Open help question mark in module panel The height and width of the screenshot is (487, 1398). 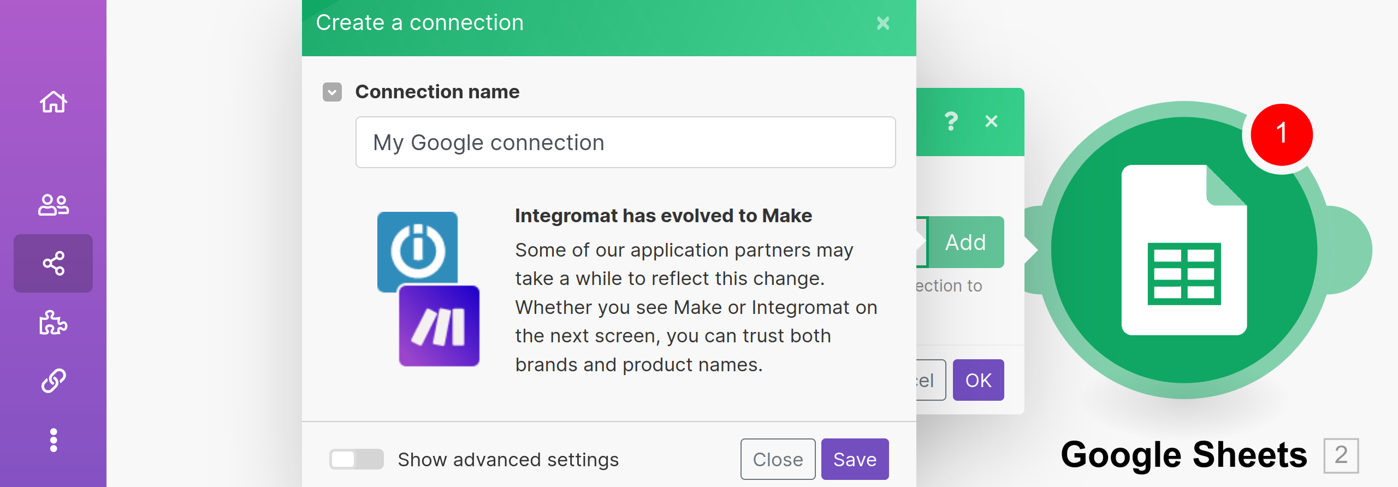click(951, 121)
